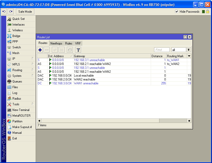Screen dimensions: 212x163
Task: Expand the MPLS submenu arrow
Action: [33, 64]
